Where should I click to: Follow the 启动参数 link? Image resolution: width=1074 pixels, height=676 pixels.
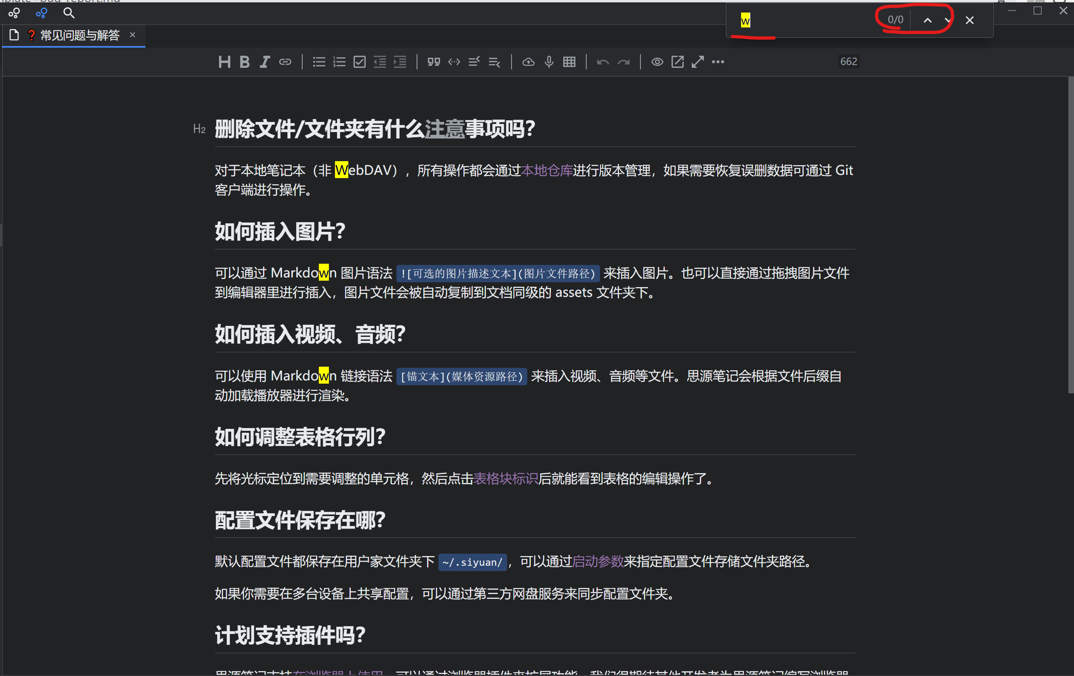pyautogui.click(x=598, y=562)
